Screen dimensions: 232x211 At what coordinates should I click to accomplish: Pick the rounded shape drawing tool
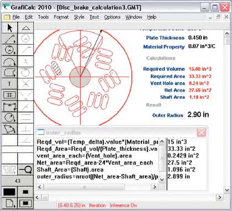pos(9,72)
